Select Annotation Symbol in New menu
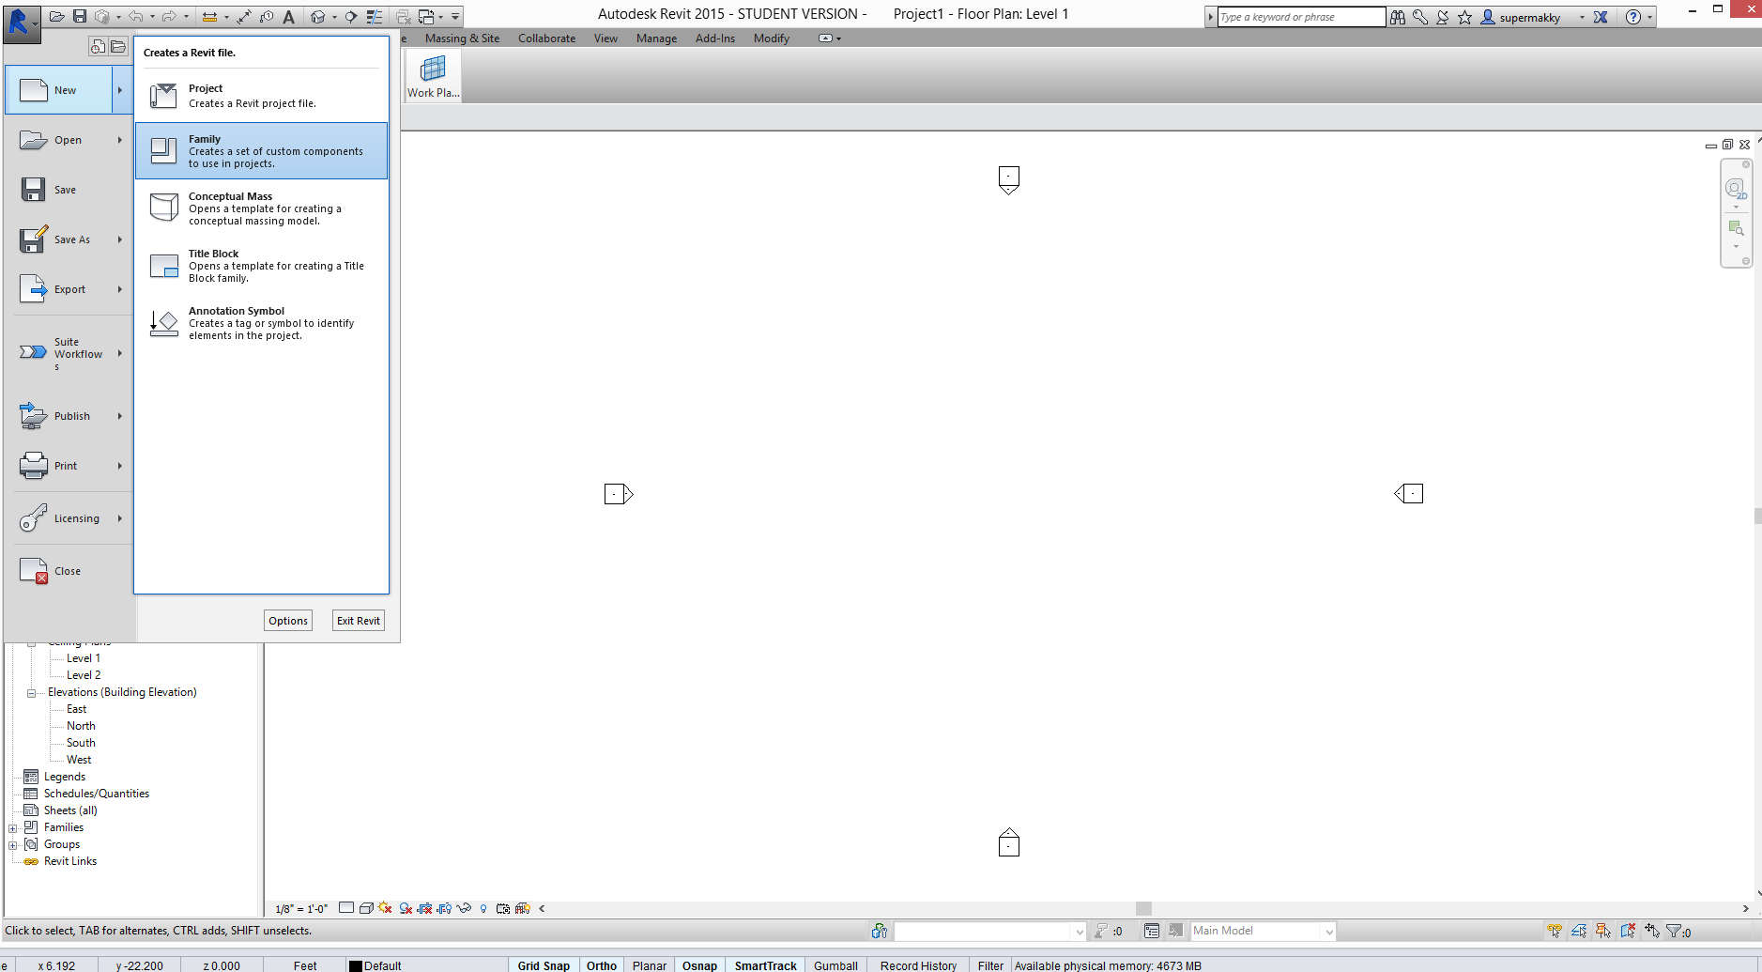The height and width of the screenshot is (972, 1762). click(261, 323)
